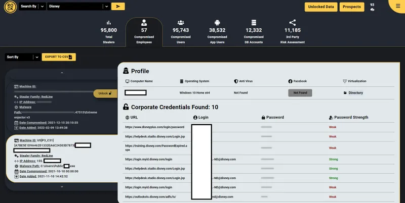Click the Android icon above 38,532
Image resolution: width=405 pixels, height=203 pixels.
coord(217,23)
